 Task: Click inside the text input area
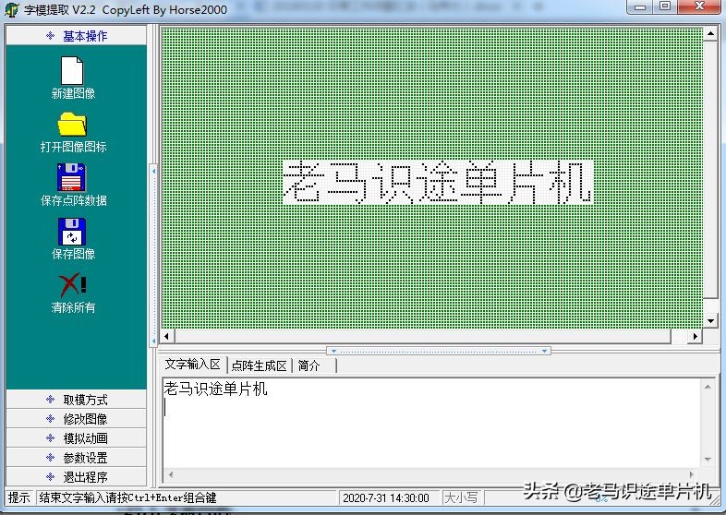[431, 424]
